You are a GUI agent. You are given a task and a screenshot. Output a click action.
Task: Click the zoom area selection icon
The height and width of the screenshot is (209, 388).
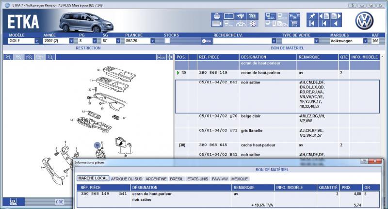tap(30, 57)
